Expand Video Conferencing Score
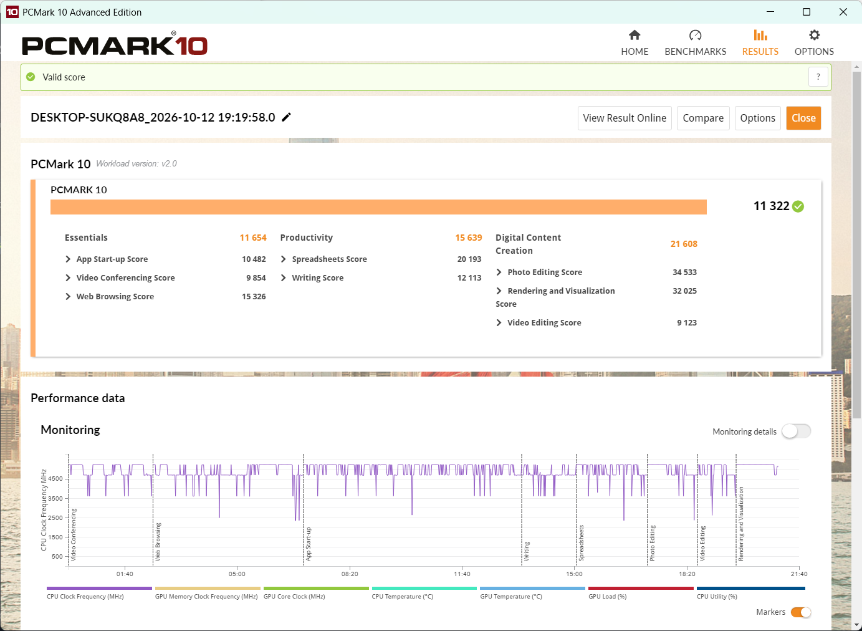The width and height of the screenshot is (862, 631). (68, 278)
